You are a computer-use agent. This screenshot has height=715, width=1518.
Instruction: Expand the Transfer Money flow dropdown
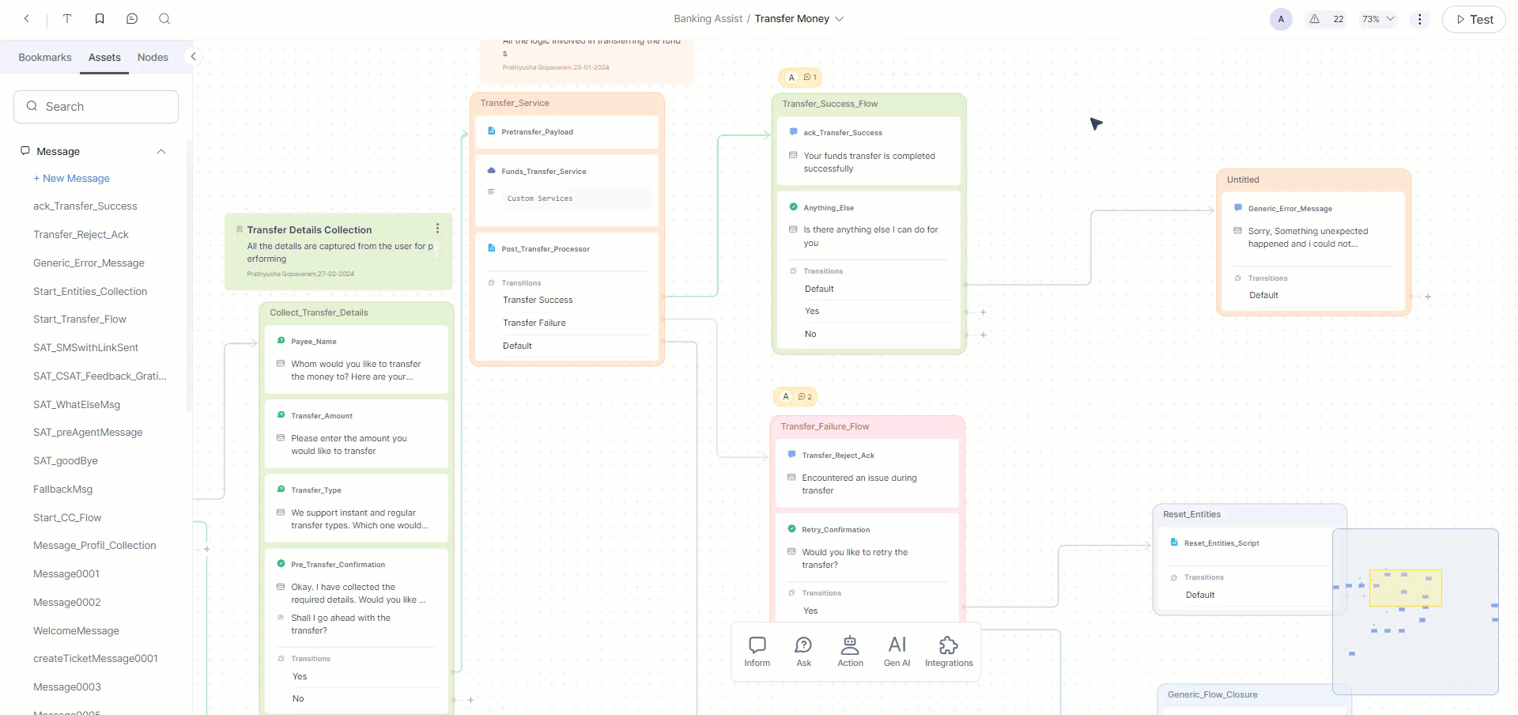[x=840, y=19]
